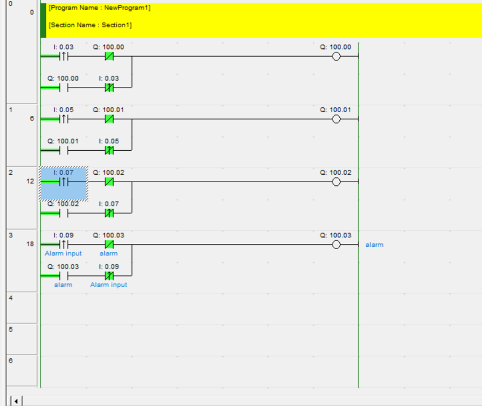Select the negated alarm coil in rung 3

tap(109, 244)
